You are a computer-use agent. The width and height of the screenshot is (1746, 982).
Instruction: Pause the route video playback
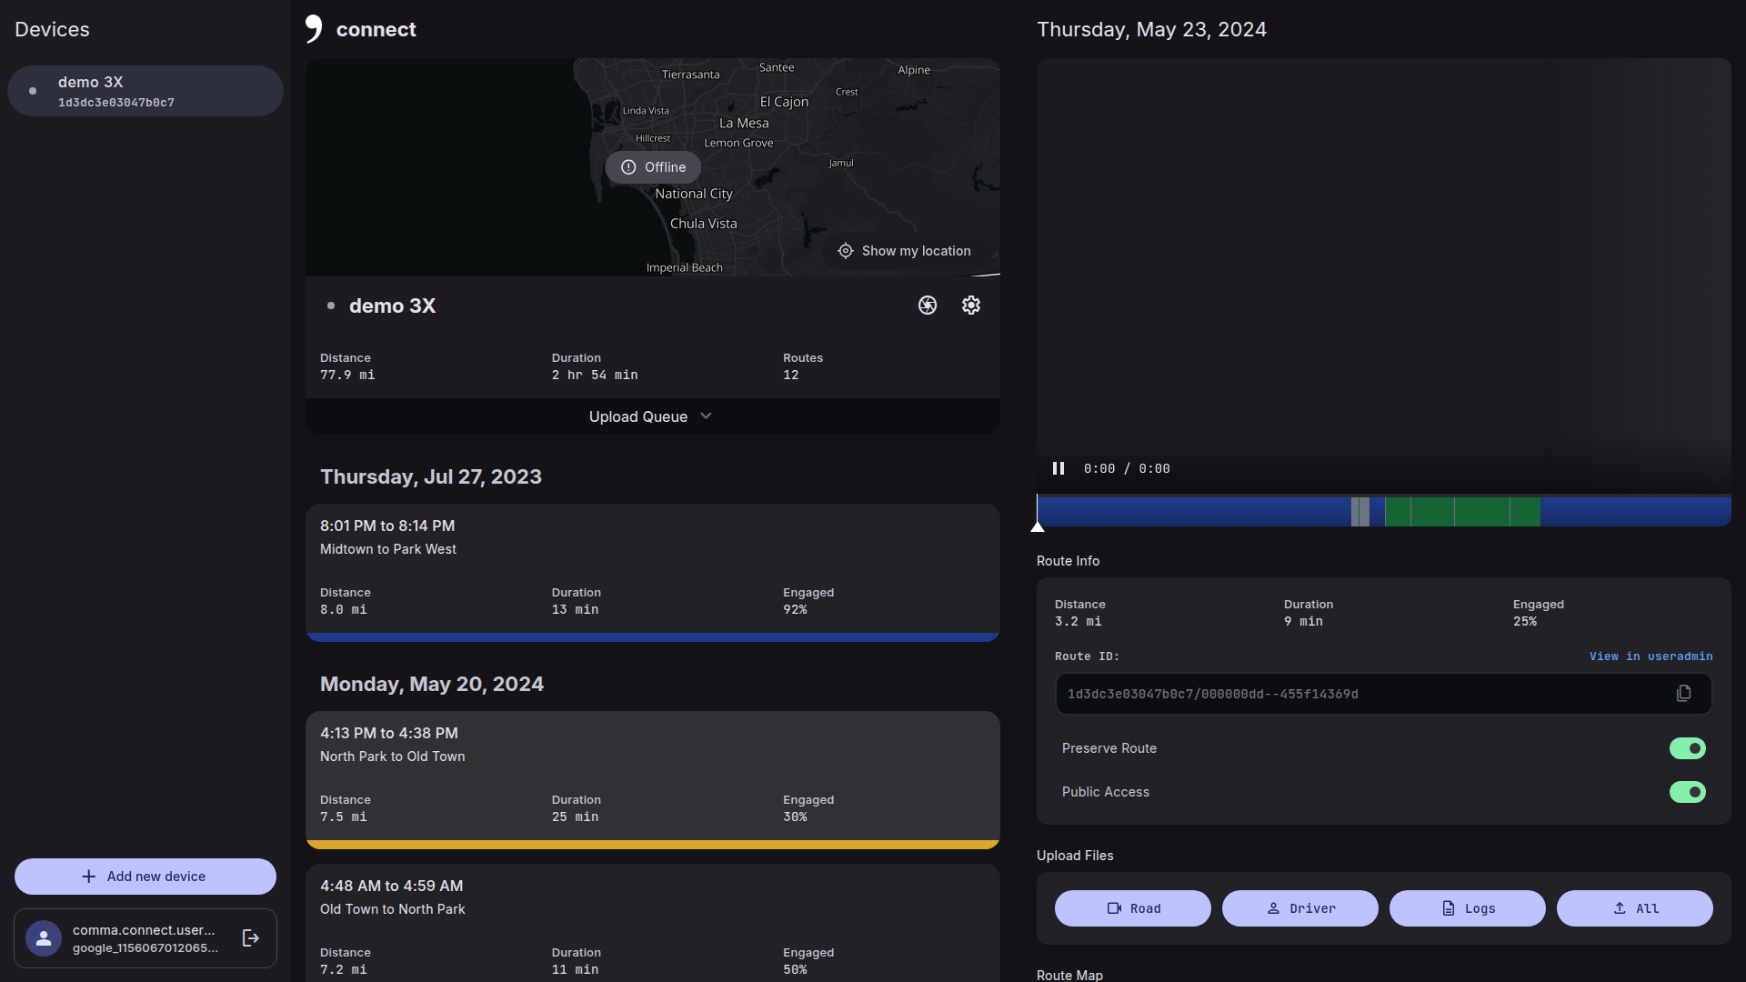click(1059, 468)
